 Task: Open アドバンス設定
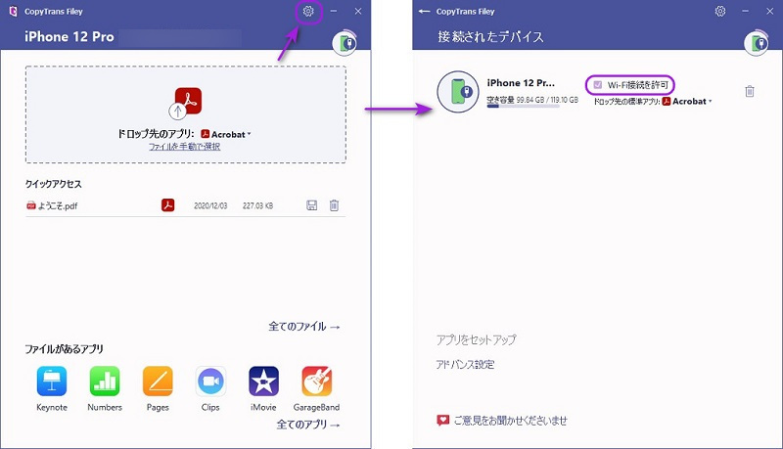(465, 364)
